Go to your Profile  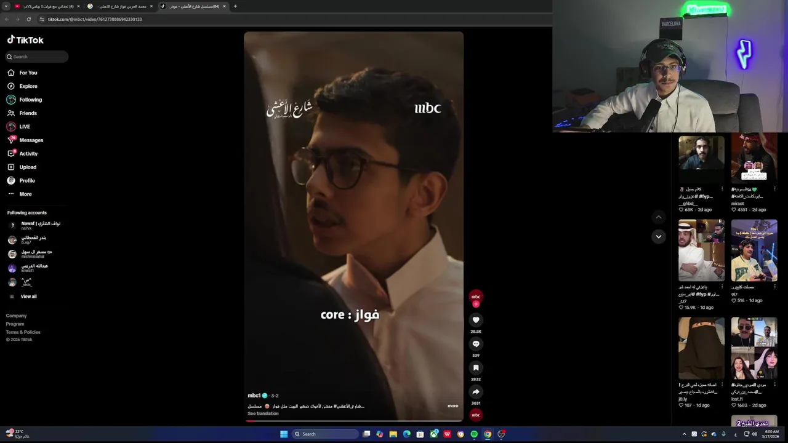pos(21,181)
